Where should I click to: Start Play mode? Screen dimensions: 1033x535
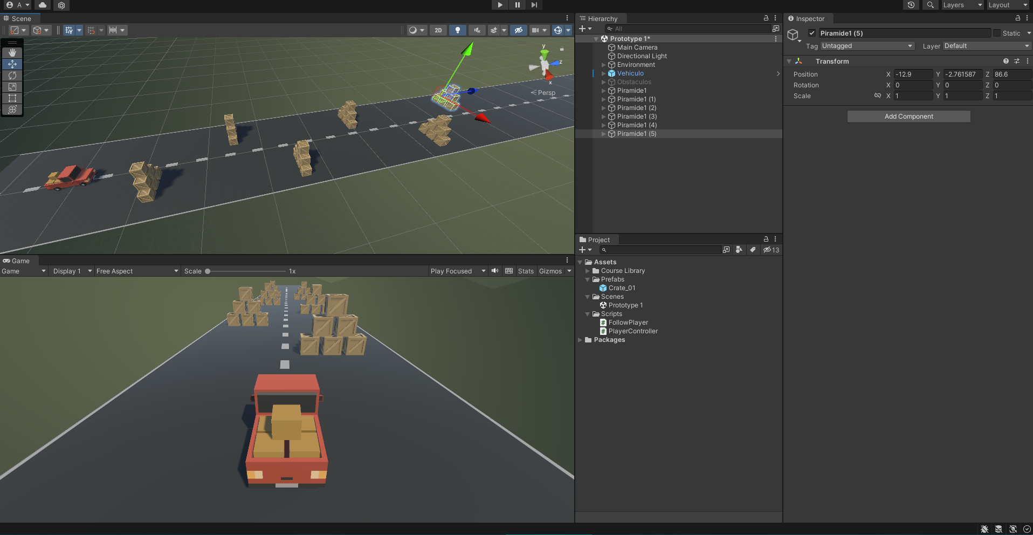click(500, 5)
